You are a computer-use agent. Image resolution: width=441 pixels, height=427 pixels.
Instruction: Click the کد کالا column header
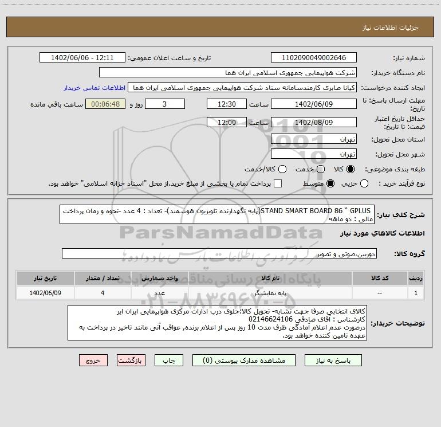(x=380, y=279)
